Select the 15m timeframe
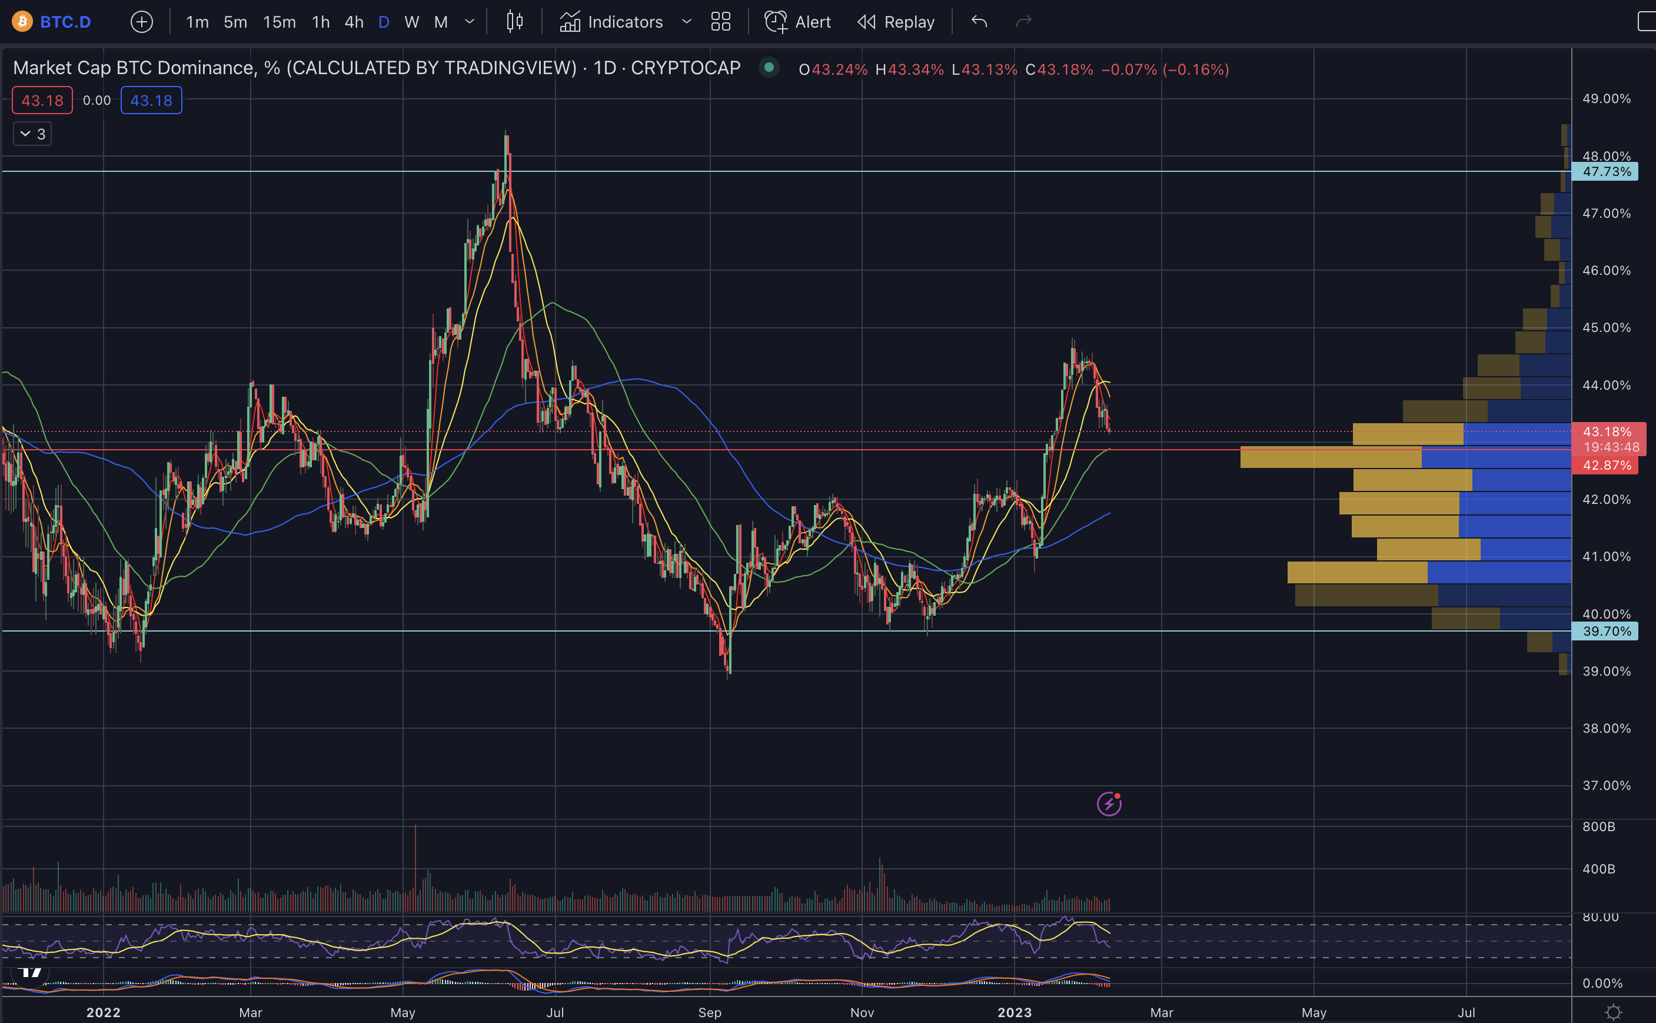Viewport: 1656px width, 1023px height. coord(280,22)
